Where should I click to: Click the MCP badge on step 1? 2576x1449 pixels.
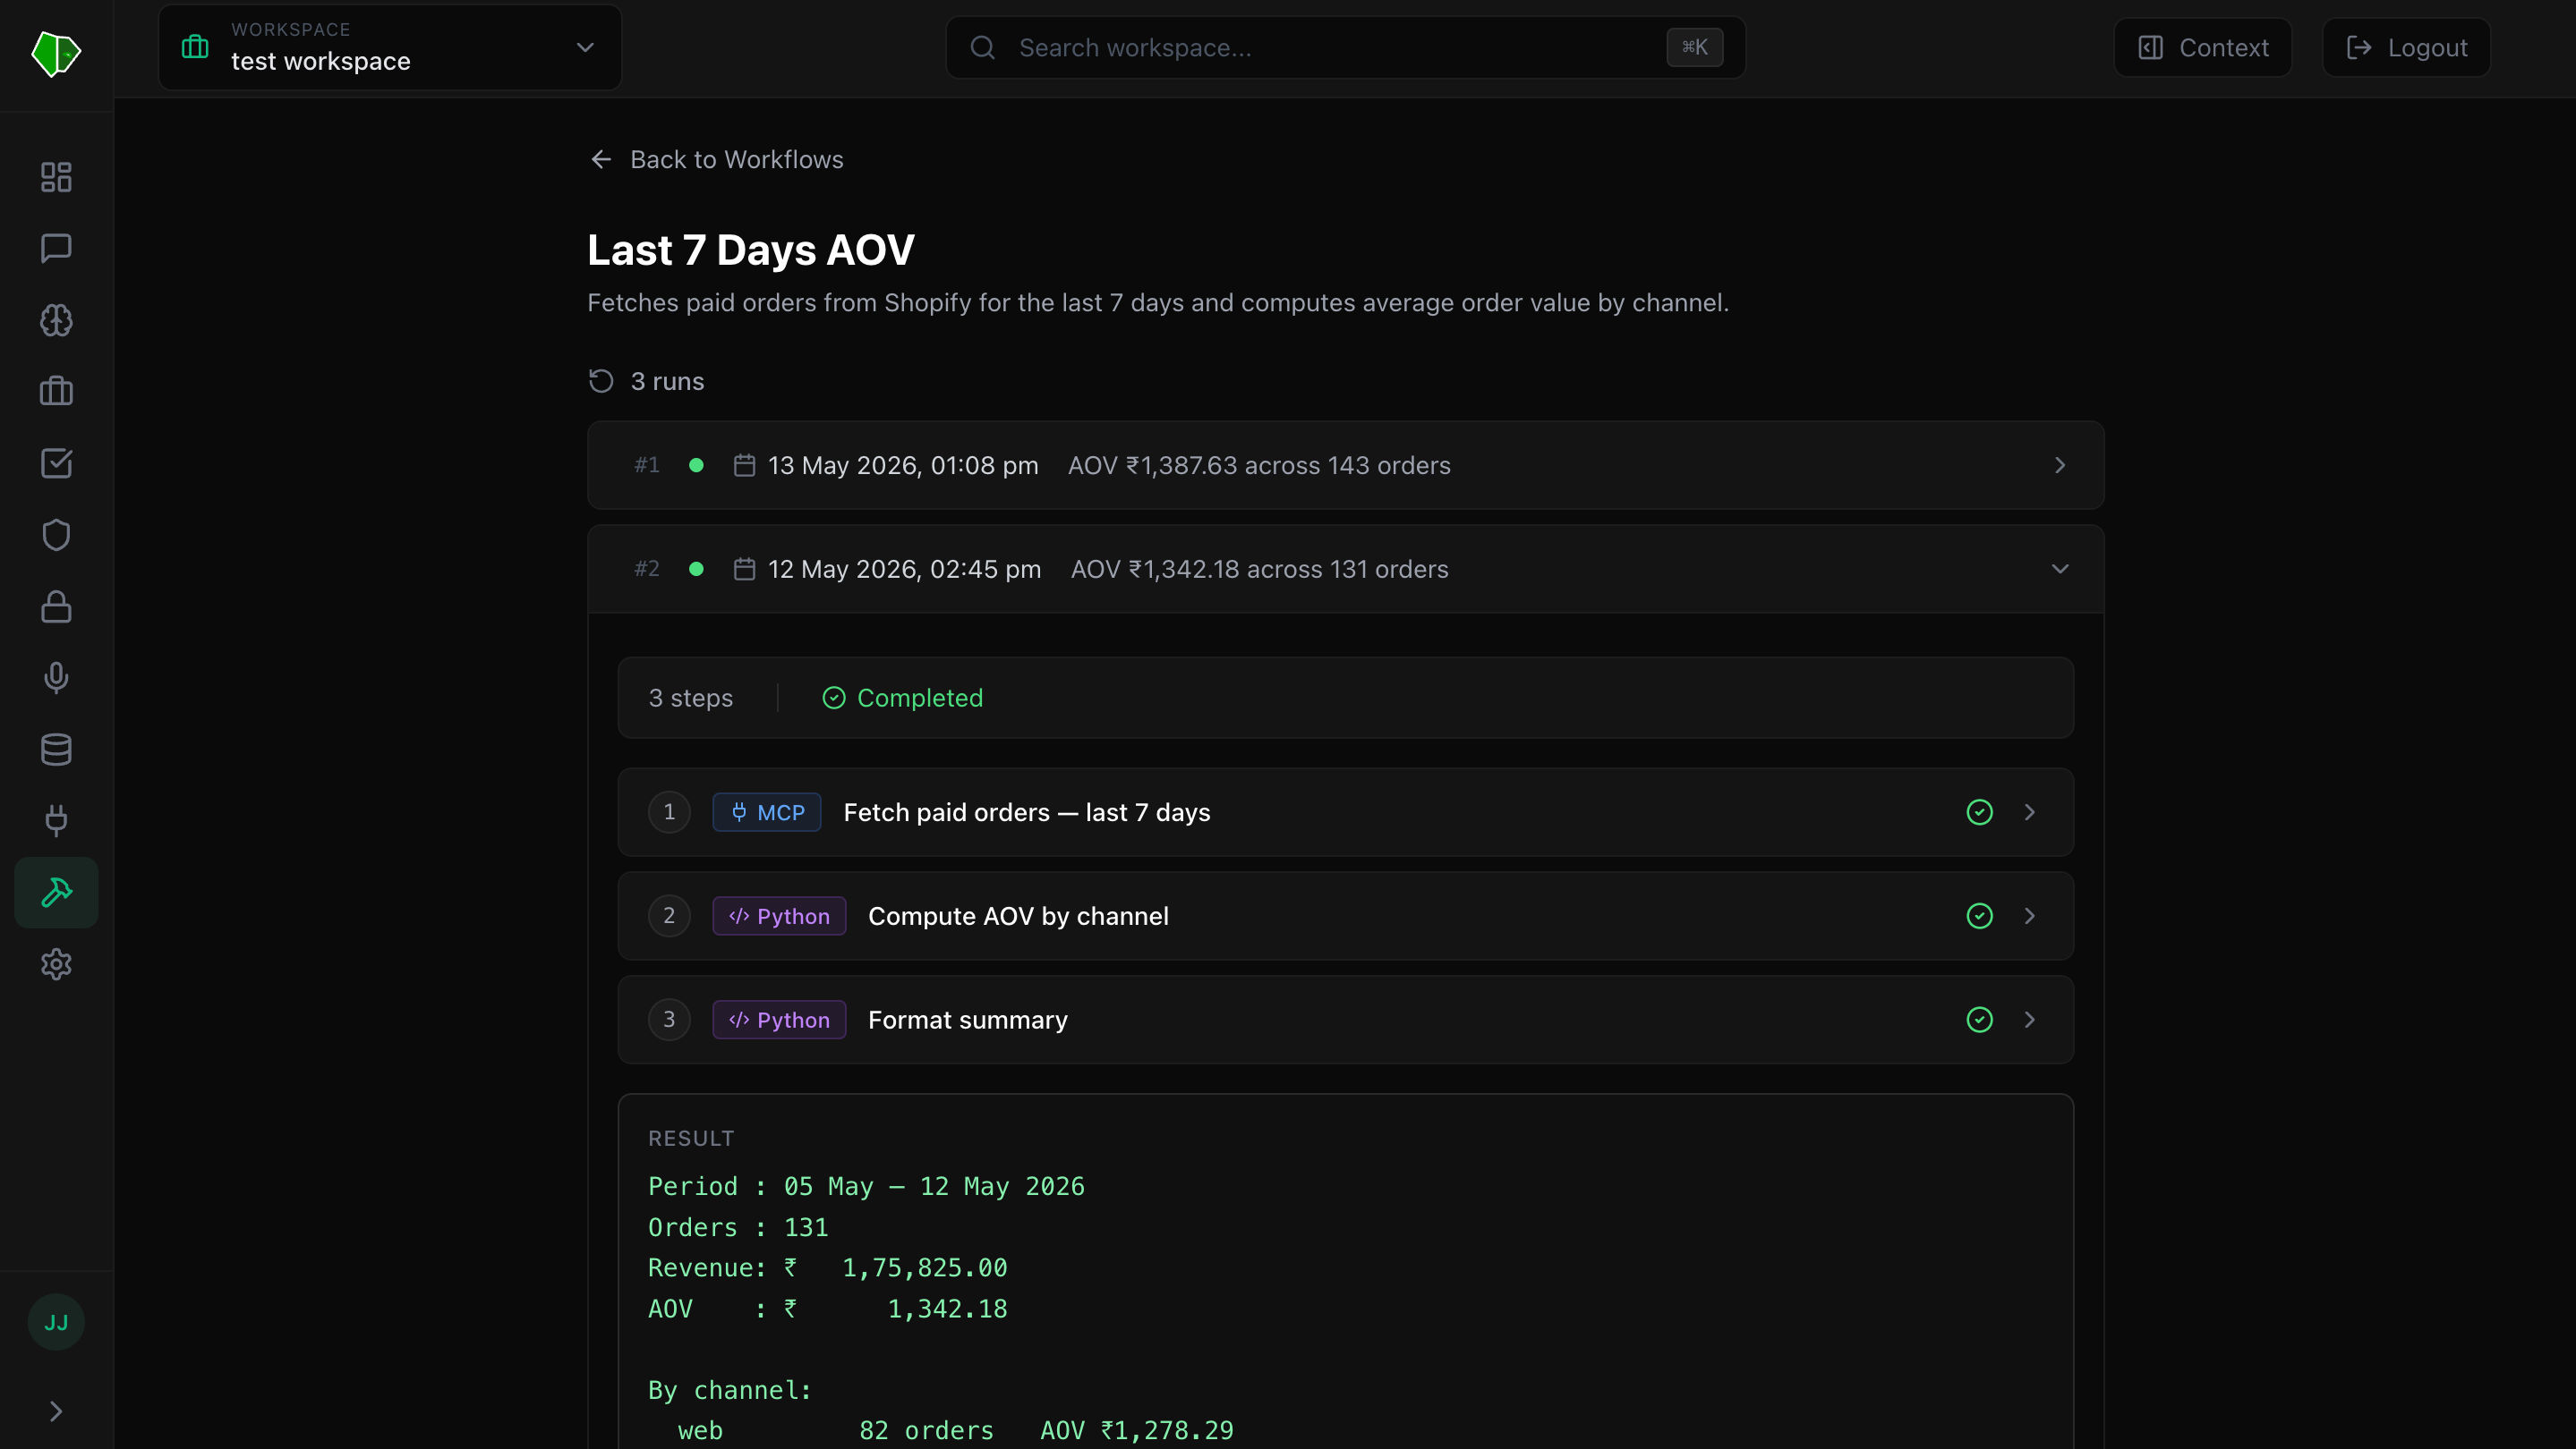767,811
